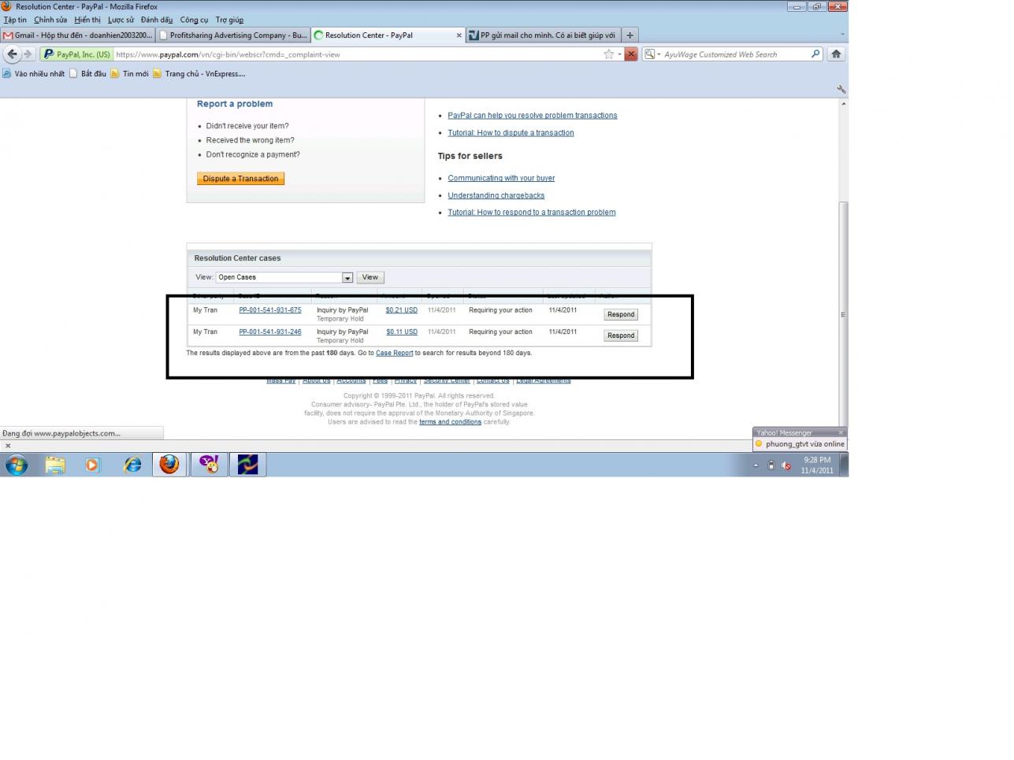
Task: Click the power icon in system tray
Action: (771, 465)
